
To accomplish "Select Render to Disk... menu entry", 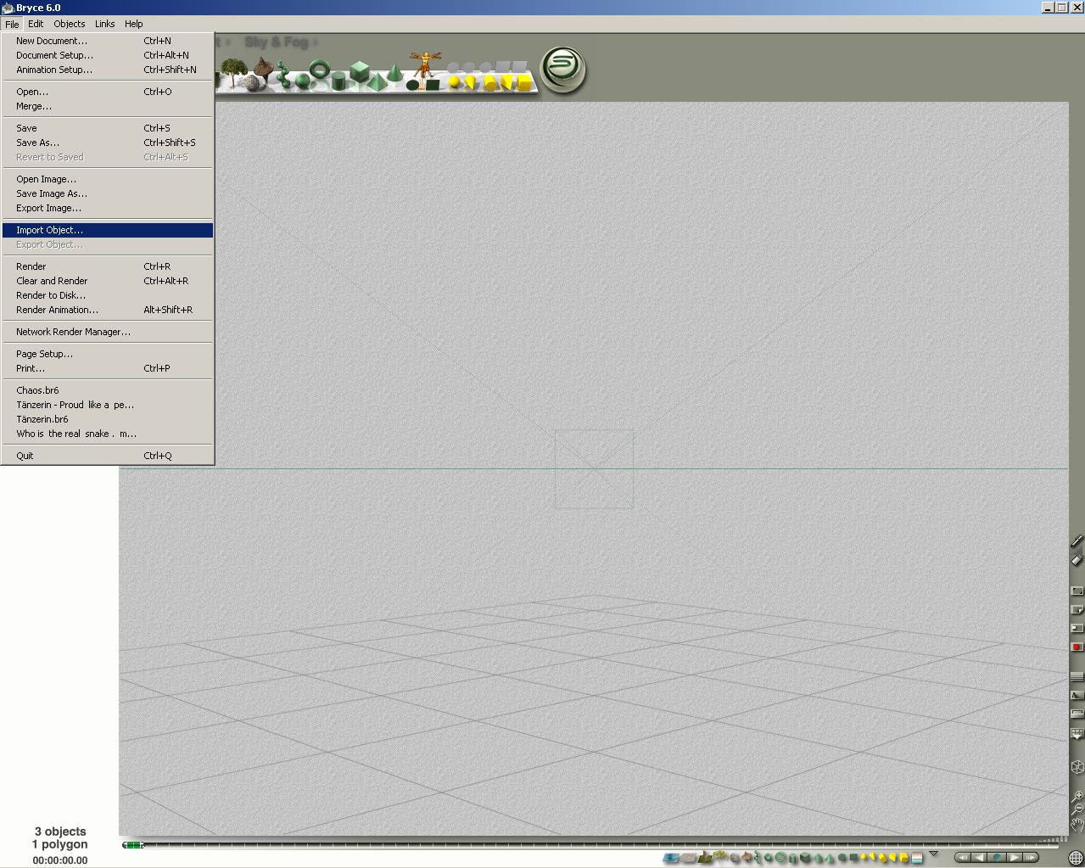I will click(x=108, y=295).
